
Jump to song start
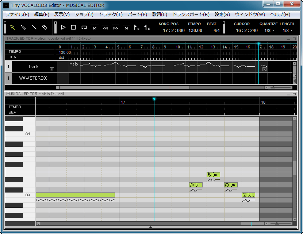coord(95,28)
